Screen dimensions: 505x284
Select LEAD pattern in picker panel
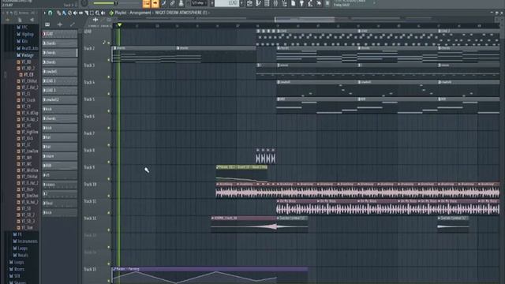[x=60, y=34]
